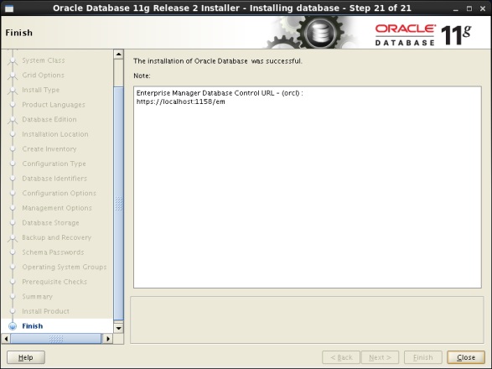The image size is (492, 369).
Task: Select the Management Options step
Action: click(x=57, y=208)
